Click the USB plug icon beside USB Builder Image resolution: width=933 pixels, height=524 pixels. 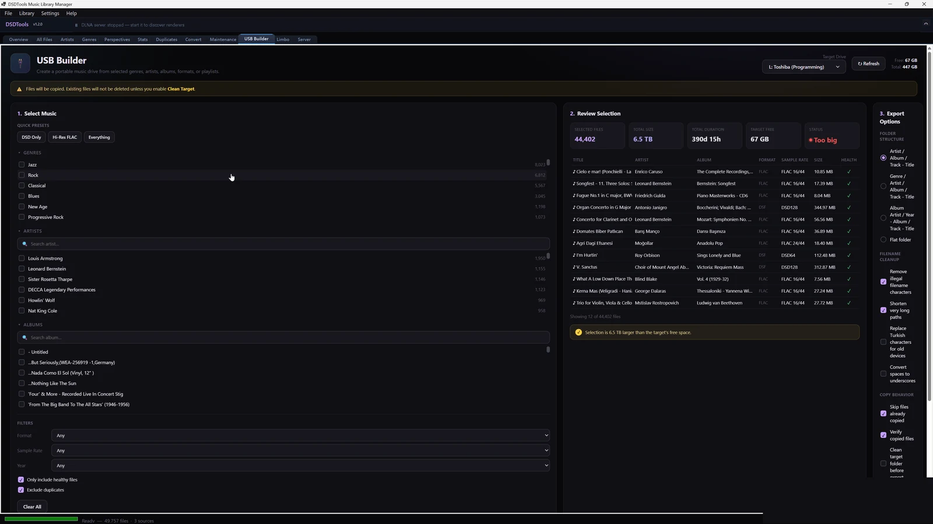pos(20,63)
